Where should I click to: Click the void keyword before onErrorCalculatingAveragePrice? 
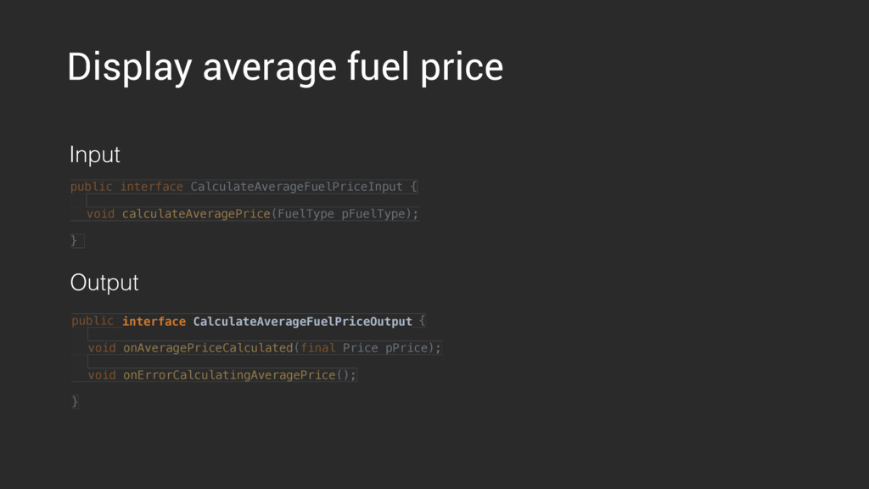[x=102, y=375]
